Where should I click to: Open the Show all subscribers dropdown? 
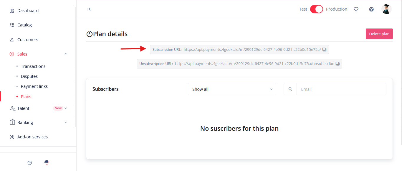(232, 89)
